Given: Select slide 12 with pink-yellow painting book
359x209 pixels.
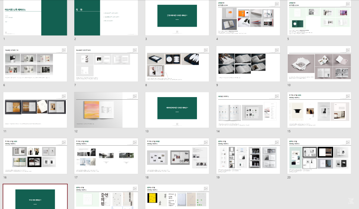Looking at the screenshot, I should [106, 110].
